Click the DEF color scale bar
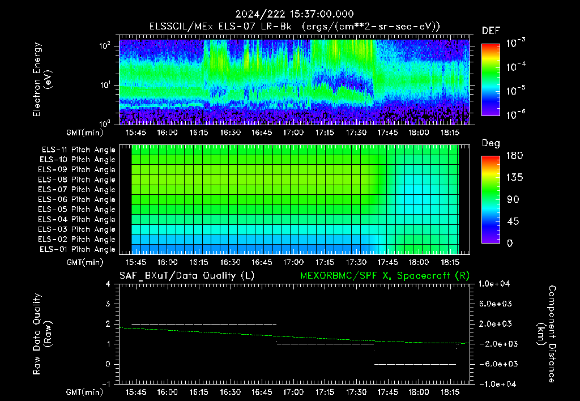The width and height of the screenshot is (580, 401). click(x=491, y=80)
